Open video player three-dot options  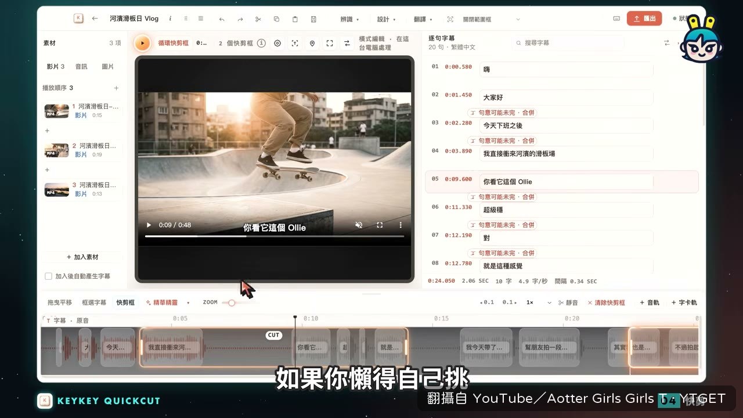[401, 225]
